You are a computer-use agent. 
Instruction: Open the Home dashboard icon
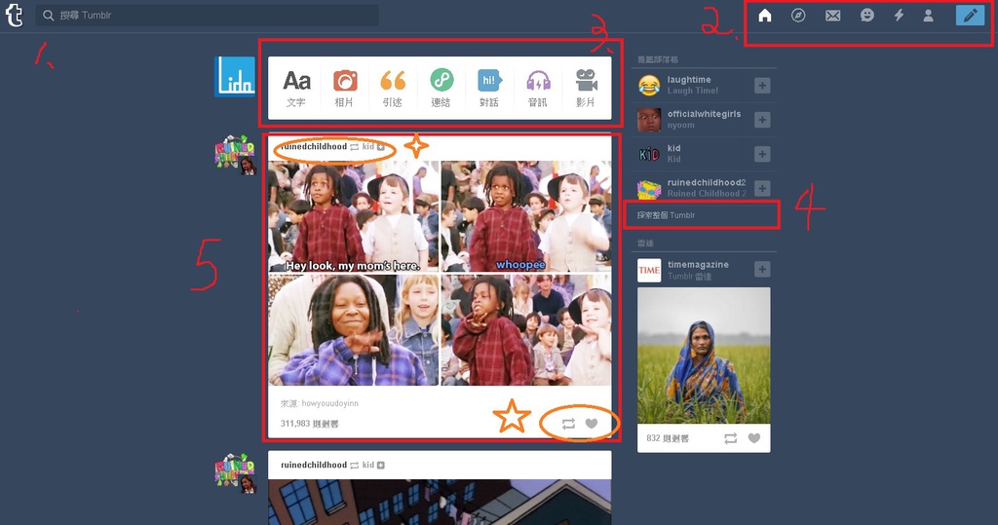(x=765, y=16)
